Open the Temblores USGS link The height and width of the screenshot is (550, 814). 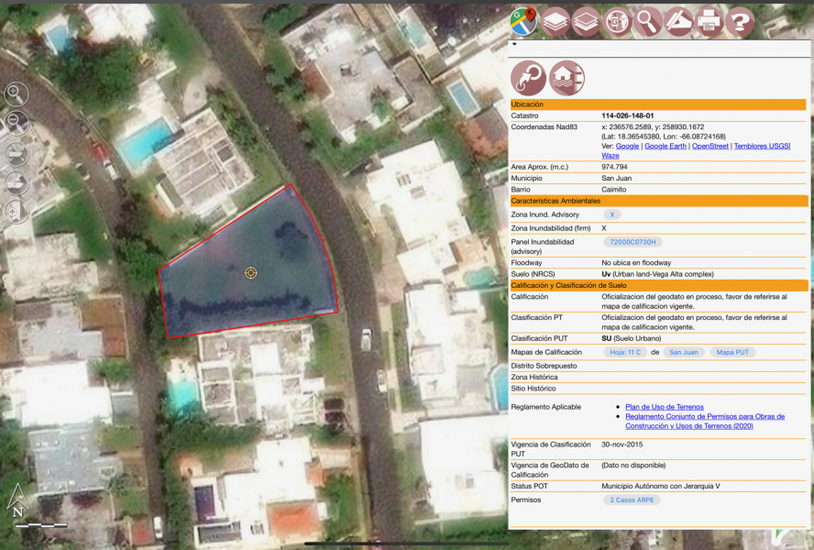tap(762, 146)
